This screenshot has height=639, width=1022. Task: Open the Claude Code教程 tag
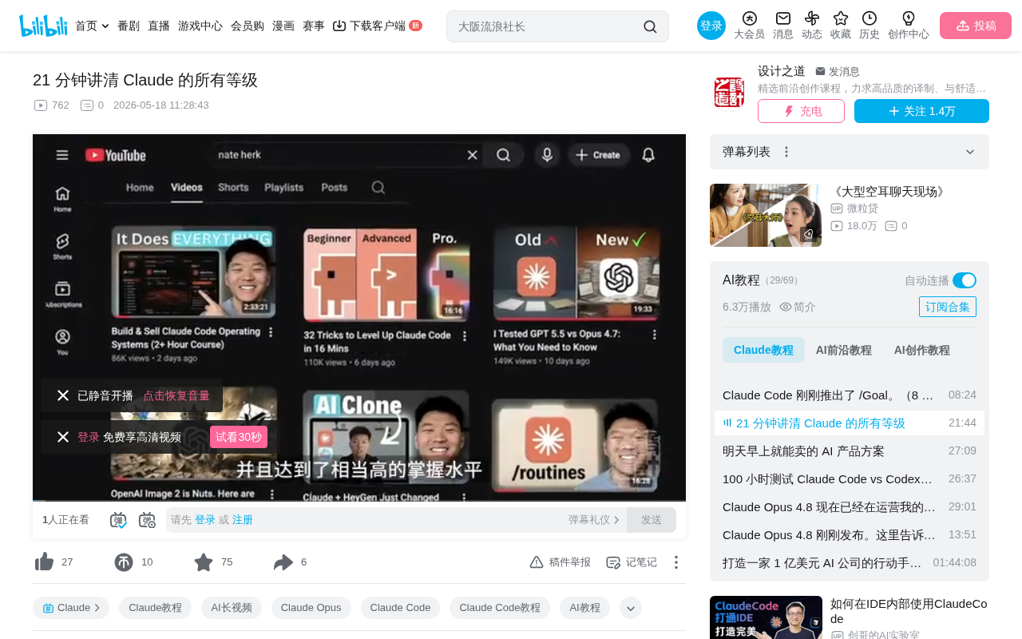pos(500,608)
